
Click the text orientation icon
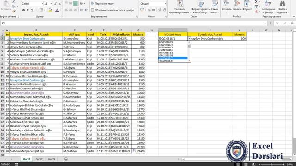point(81,3)
